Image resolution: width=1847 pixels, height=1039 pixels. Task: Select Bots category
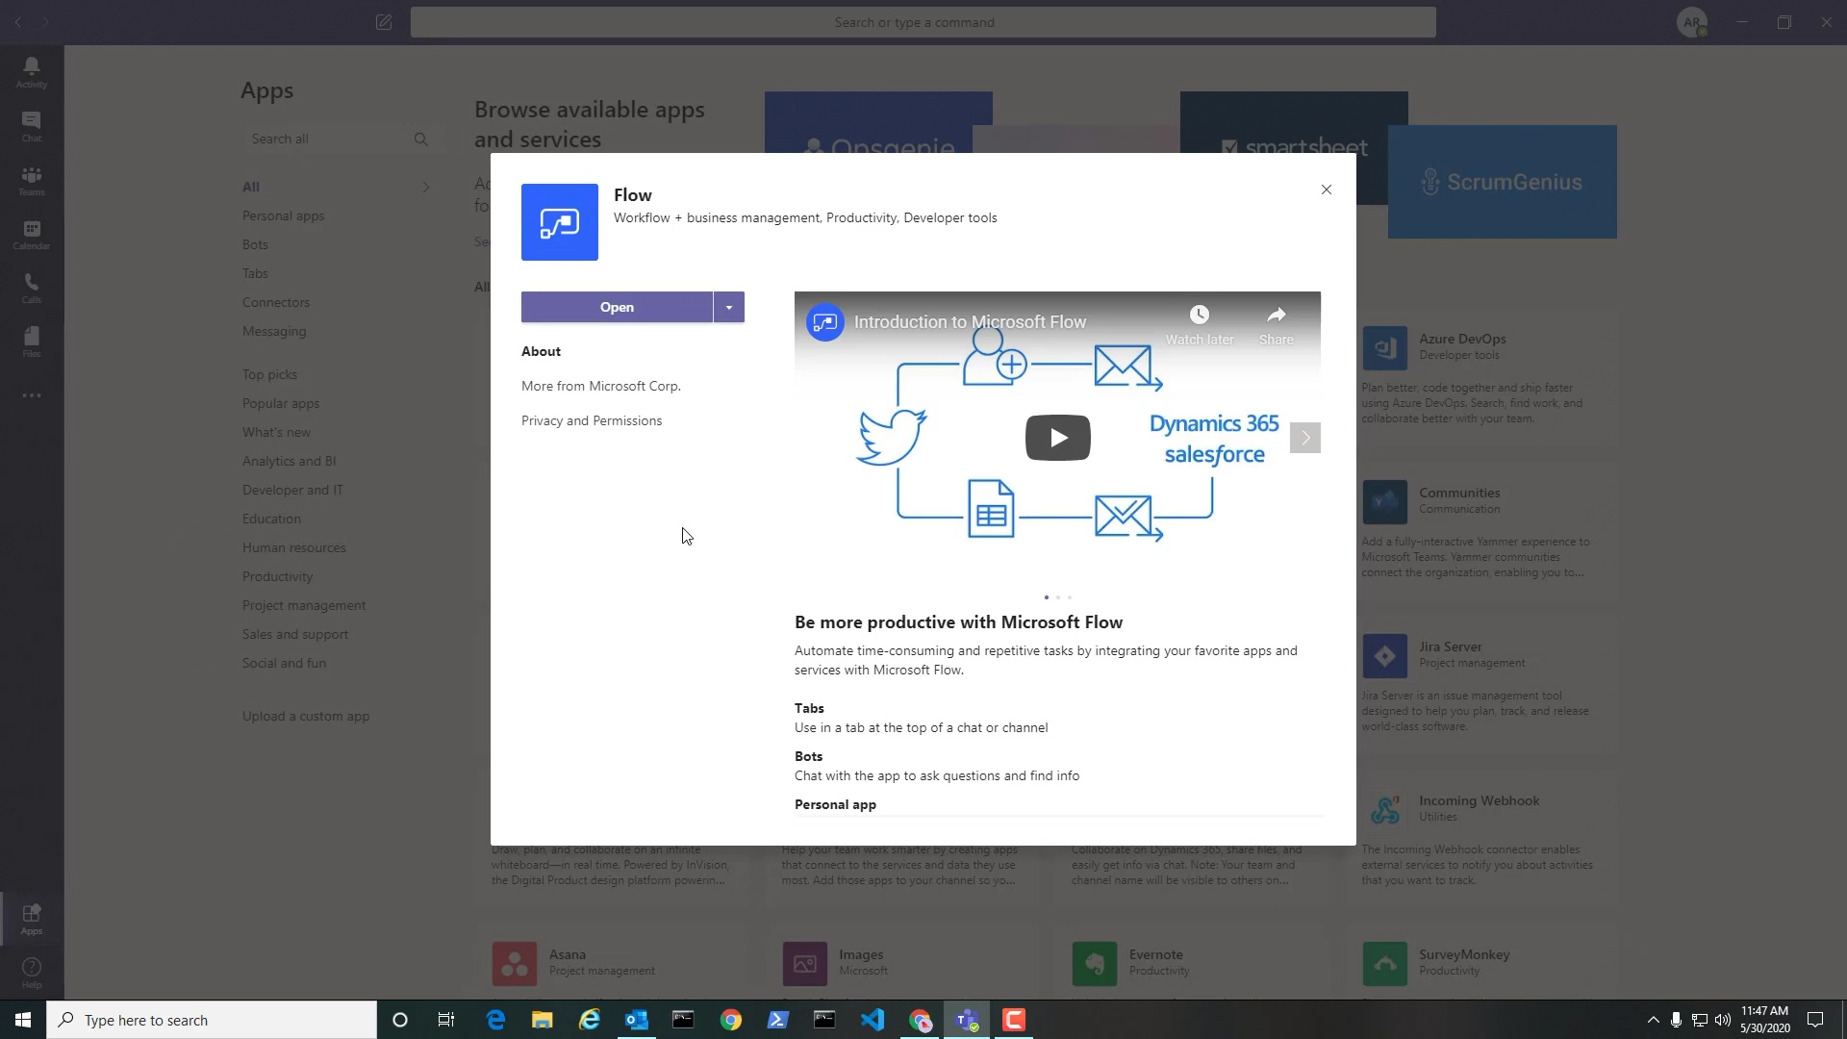[x=255, y=244]
